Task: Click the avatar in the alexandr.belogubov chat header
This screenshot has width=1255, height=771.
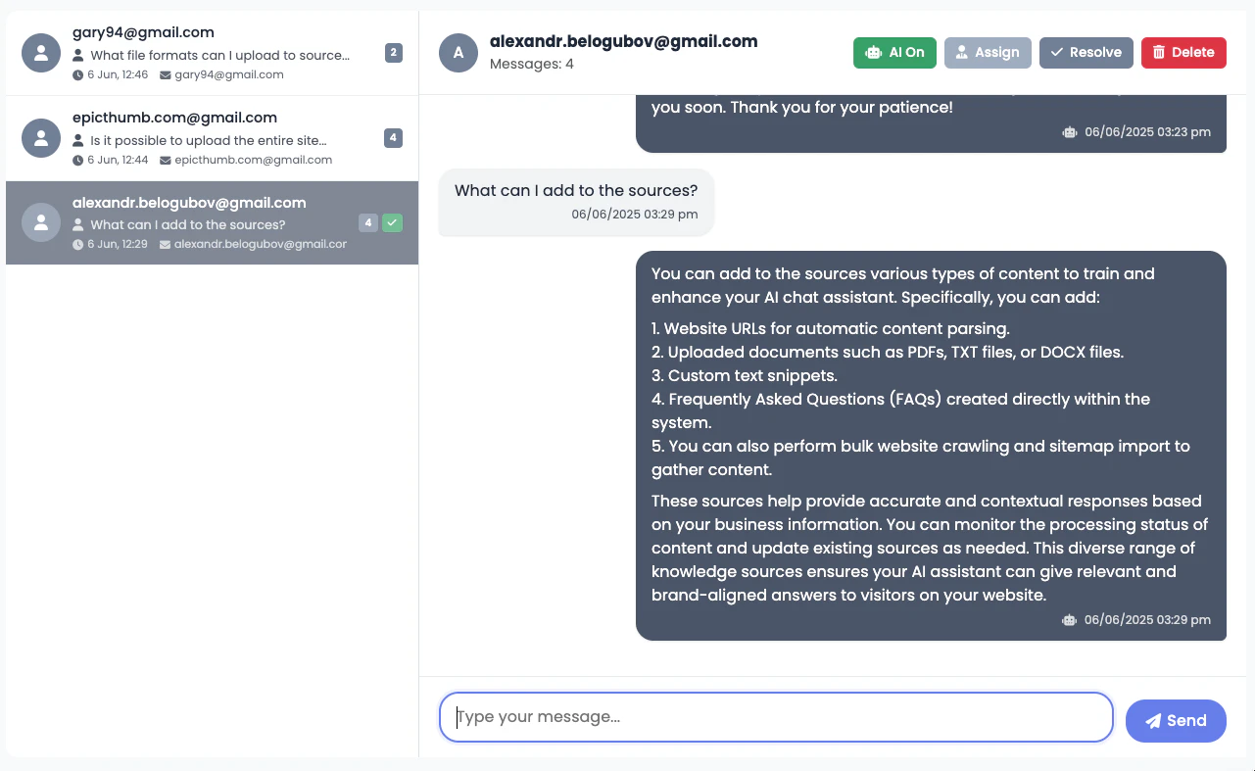Action: (x=459, y=52)
